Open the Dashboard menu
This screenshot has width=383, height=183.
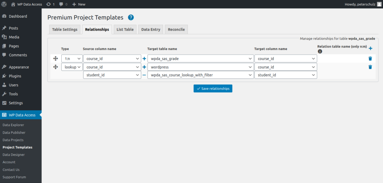pyautogui.click(x=21, y=16)
